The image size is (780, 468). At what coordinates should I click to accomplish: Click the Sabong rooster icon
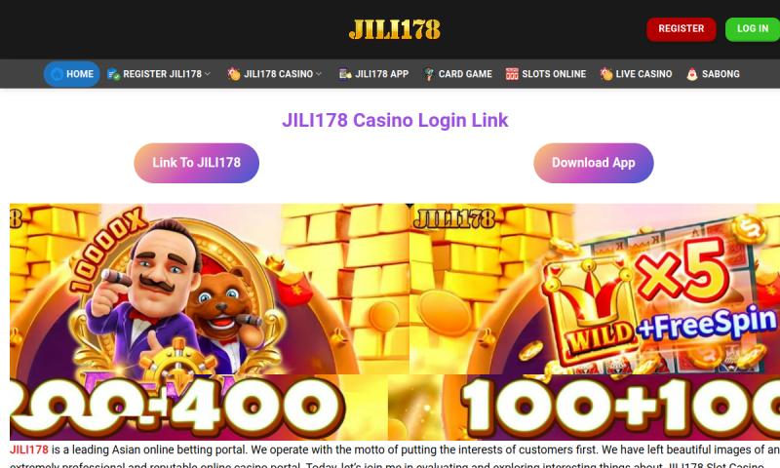click(692, 74)
